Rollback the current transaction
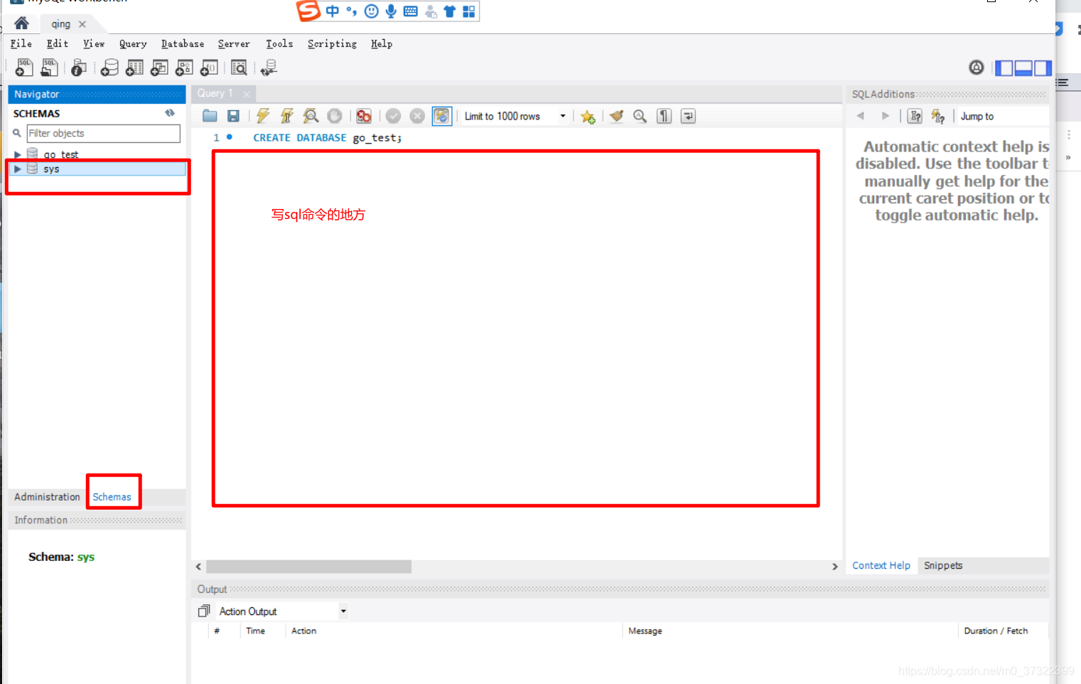 click(417, 116)
